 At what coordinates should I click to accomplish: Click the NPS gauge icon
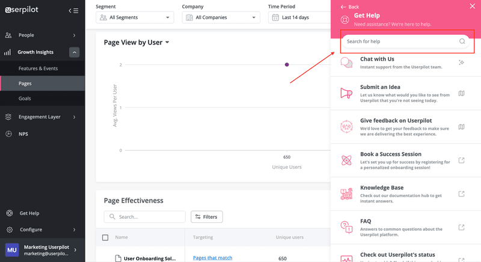pos(8,134)
